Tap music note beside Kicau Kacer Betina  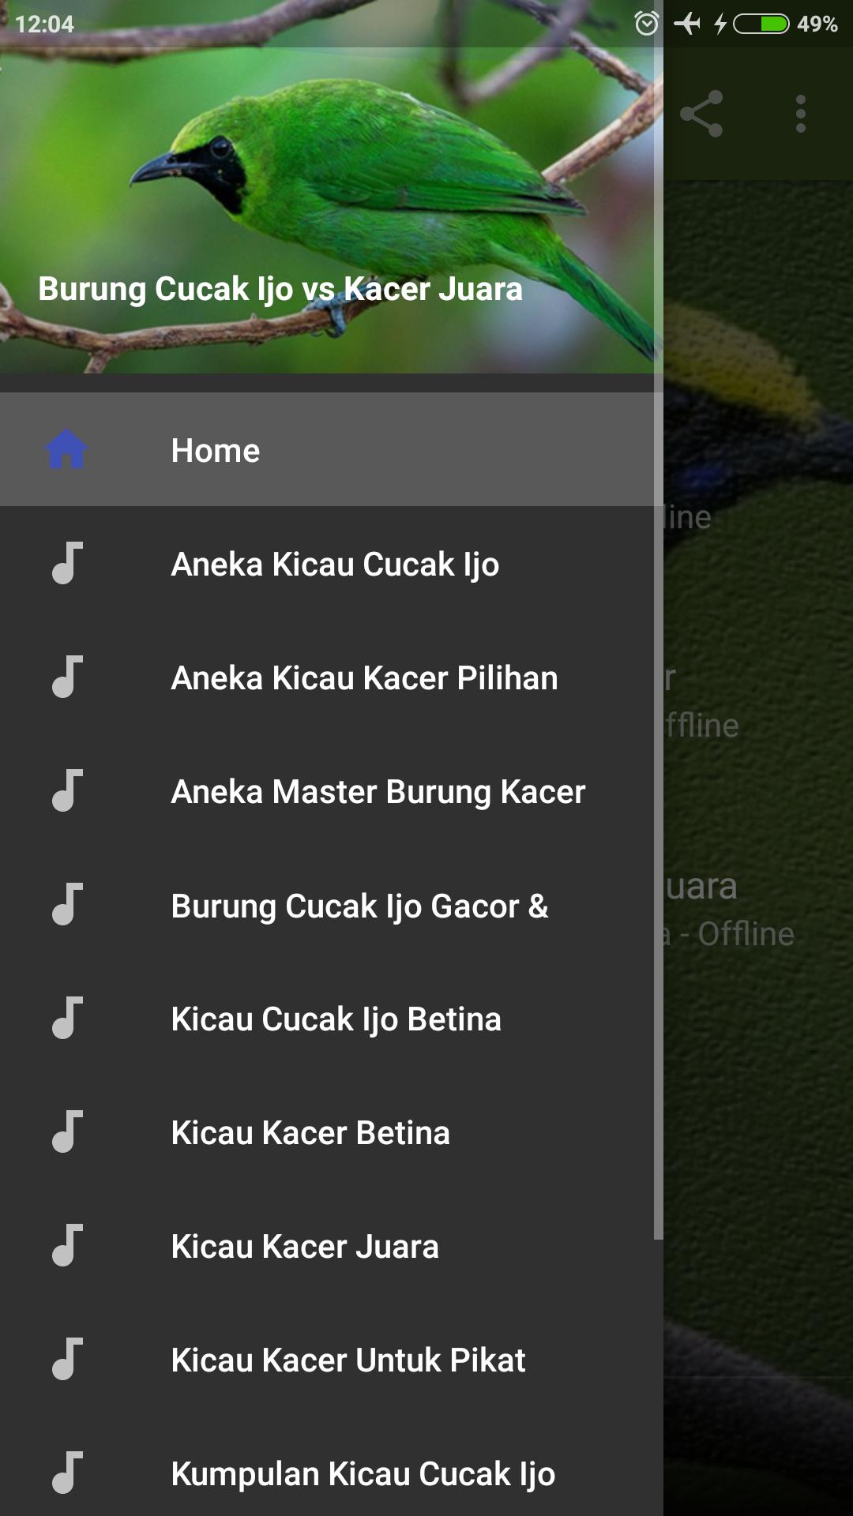[x=67, y=1131]
